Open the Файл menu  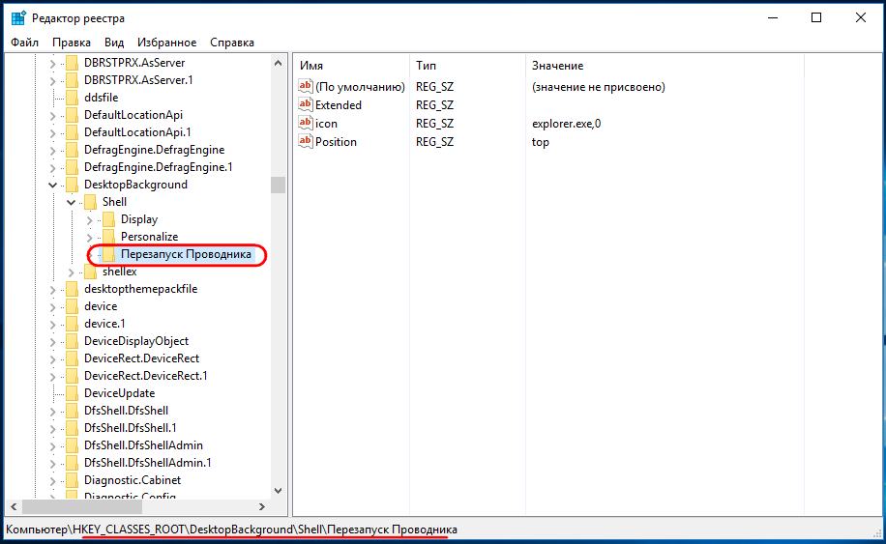[x=25, y=43]
